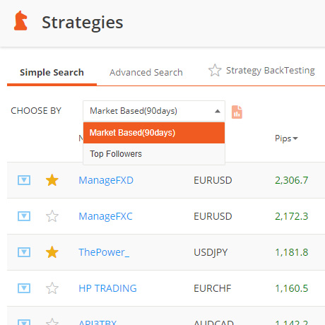The height and width of the screenshot is (325, 325).
Task: Click the star icon beside Strategy BackTesting
Action: 215,71
